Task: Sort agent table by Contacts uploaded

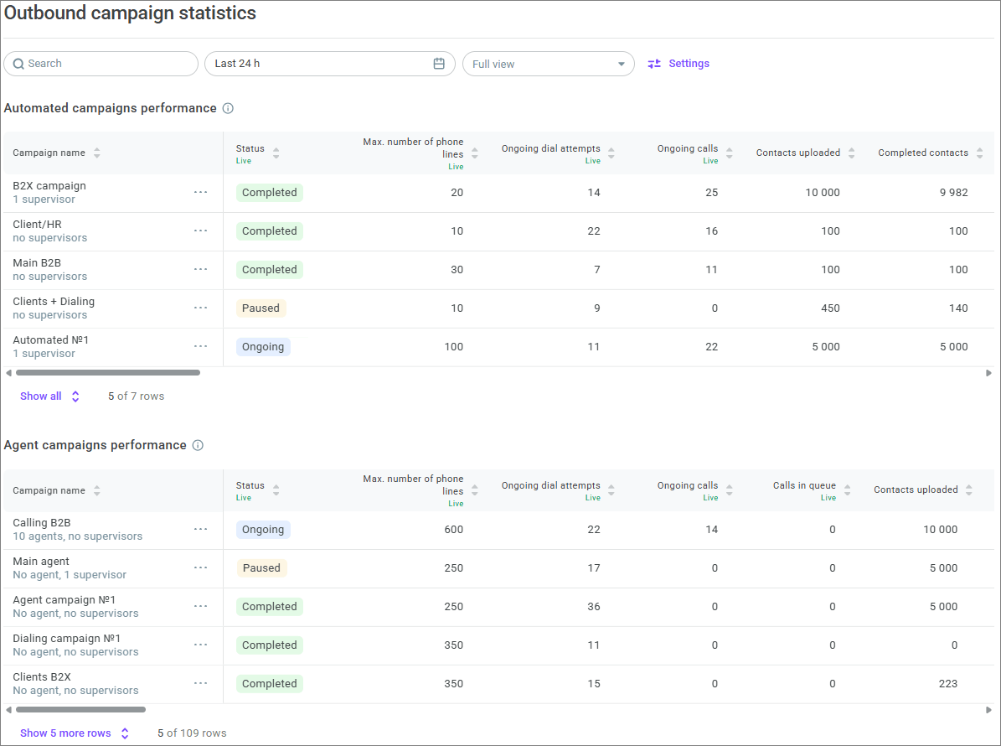Action: pyautogui.click(x=968, y=490)
